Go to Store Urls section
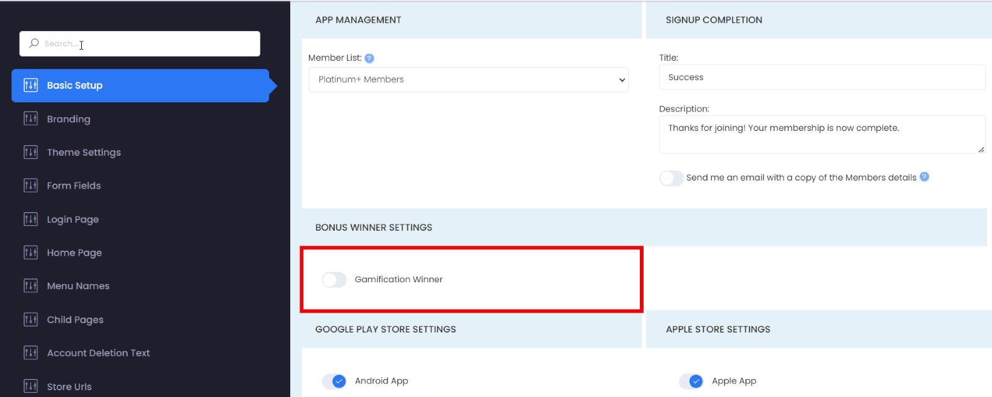The width and height of the screenshot is (992, 397). click(x=69, y=386)
